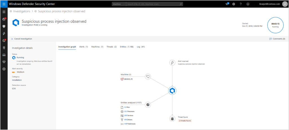The width and height of the screenshot is (289, 130).
Task: Click the search input field
Action: [x=154, y=4]
